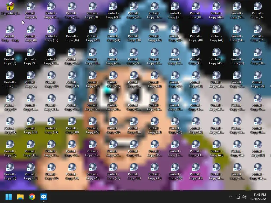
Task: Show hidden system tray icons
Action: point(231,197)
